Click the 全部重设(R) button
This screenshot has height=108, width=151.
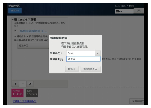tap(137, 101)
